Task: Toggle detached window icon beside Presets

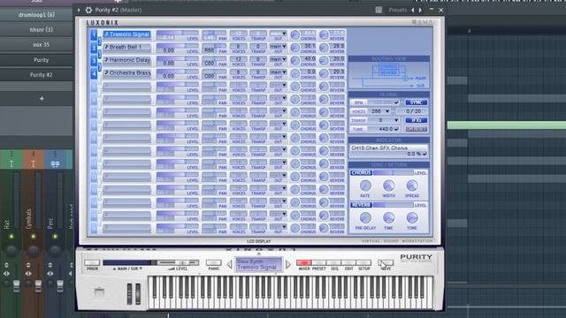Action: pos(379,10)
